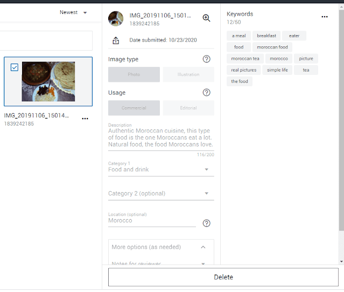The height and width of the screenshot is (292, 344).
Task: Open the Usage help question mark
Action: 206,93
